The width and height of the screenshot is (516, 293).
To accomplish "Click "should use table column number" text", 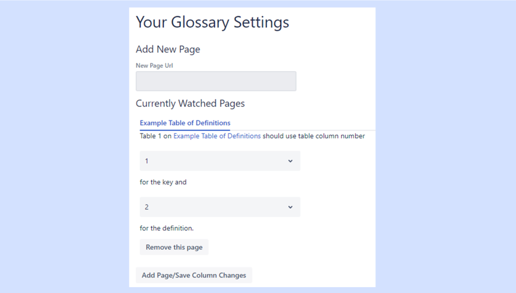I will point(314,136).
